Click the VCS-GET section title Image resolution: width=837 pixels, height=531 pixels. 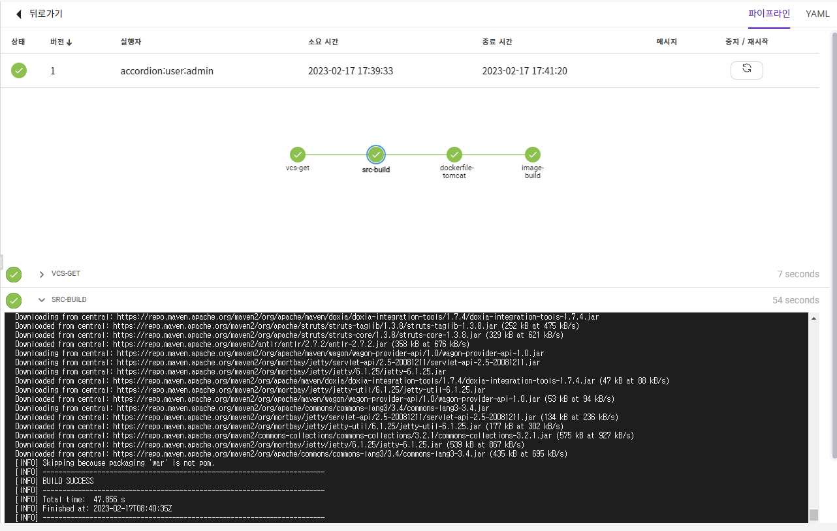pos(66,274)
